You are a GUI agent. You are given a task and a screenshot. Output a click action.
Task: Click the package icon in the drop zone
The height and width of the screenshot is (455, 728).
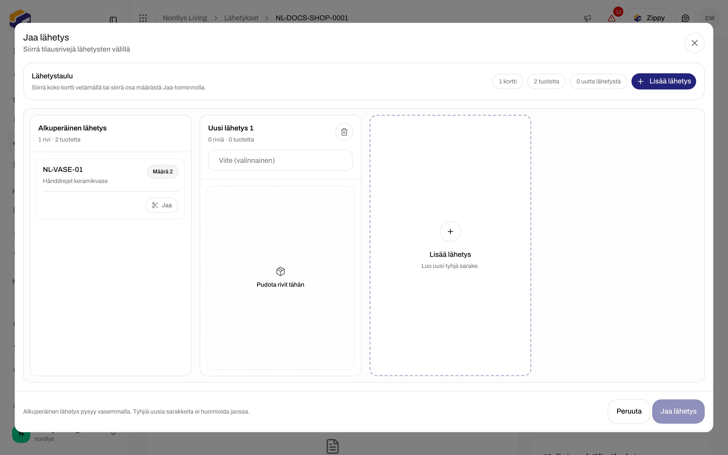[x=280, y=271]
